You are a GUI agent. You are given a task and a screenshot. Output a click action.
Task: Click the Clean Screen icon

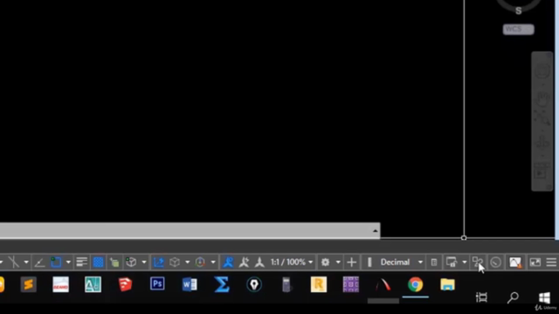pyautogui.click(x=535, y=263)
